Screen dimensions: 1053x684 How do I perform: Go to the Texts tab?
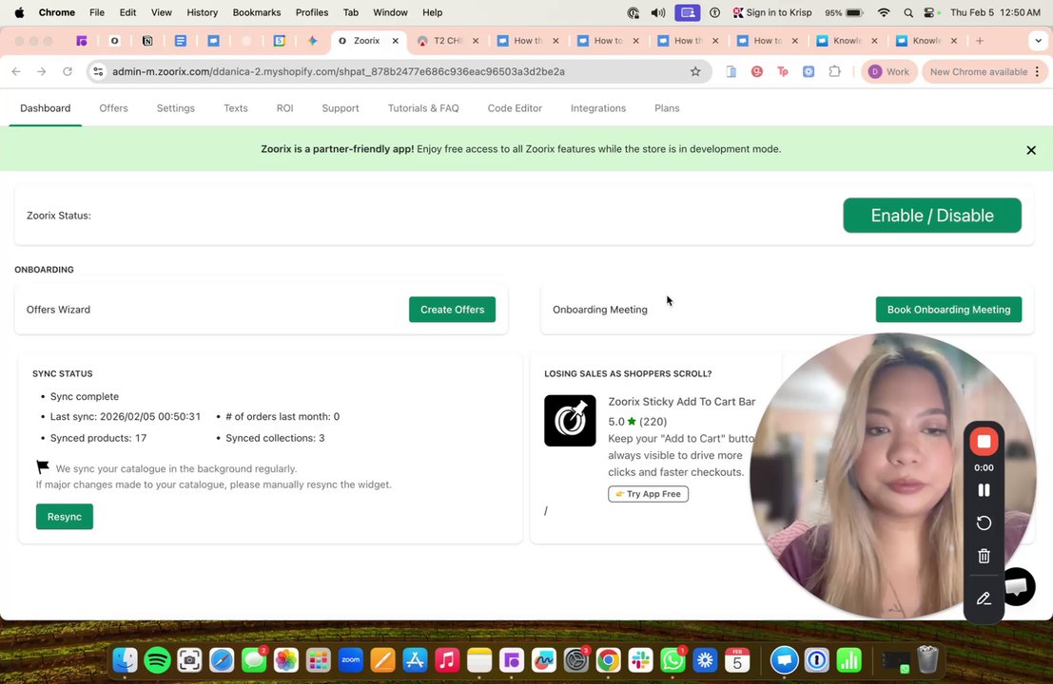click(235, 108)
